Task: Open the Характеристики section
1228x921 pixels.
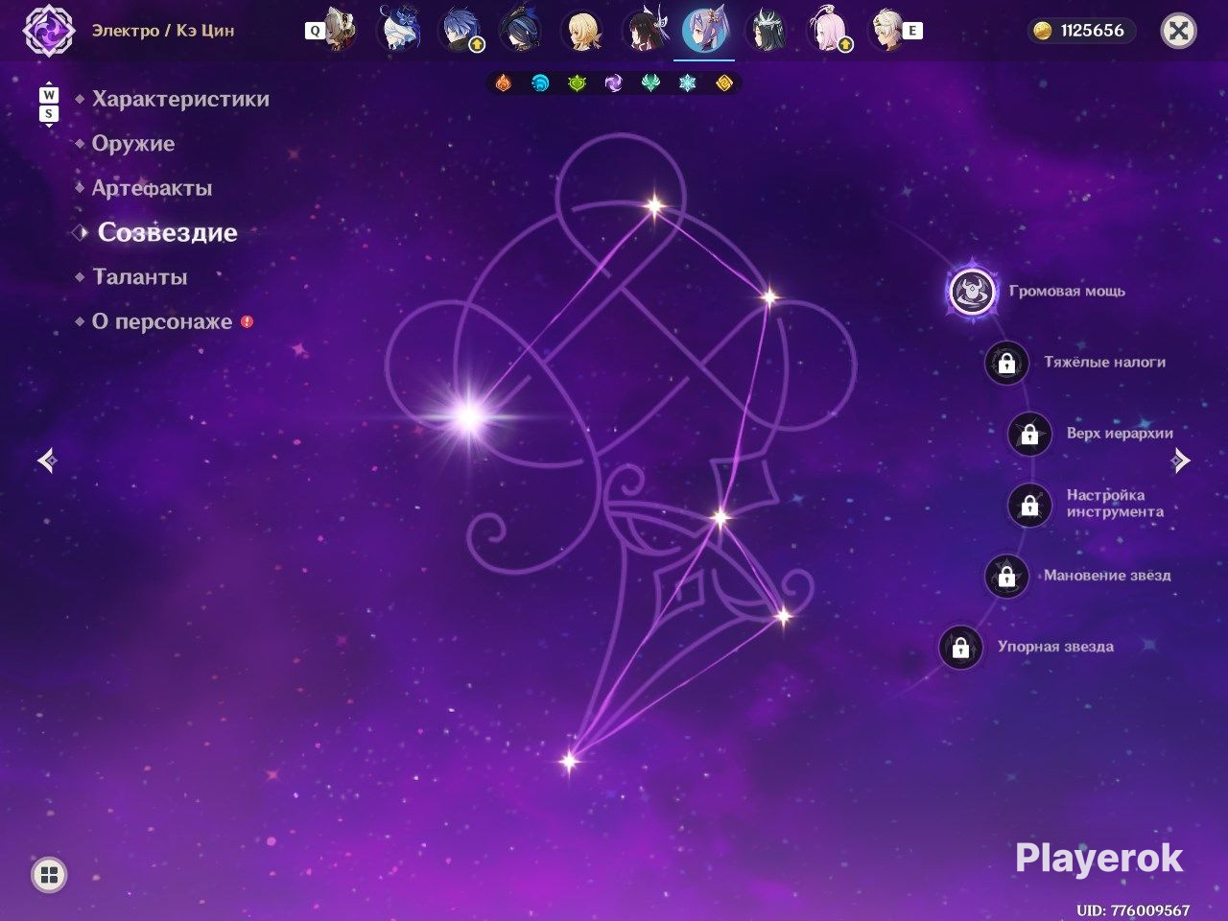Action: point(180,99)
